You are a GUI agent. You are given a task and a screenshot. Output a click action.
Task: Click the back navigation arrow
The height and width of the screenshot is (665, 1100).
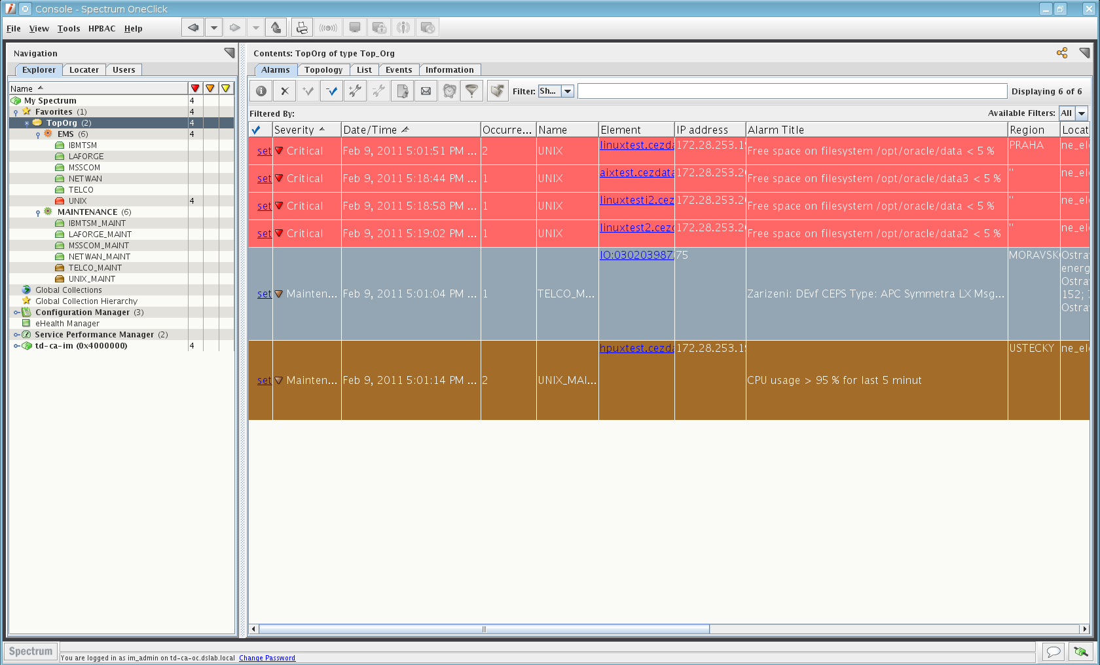pyautogui.click(x=192, y=28)
